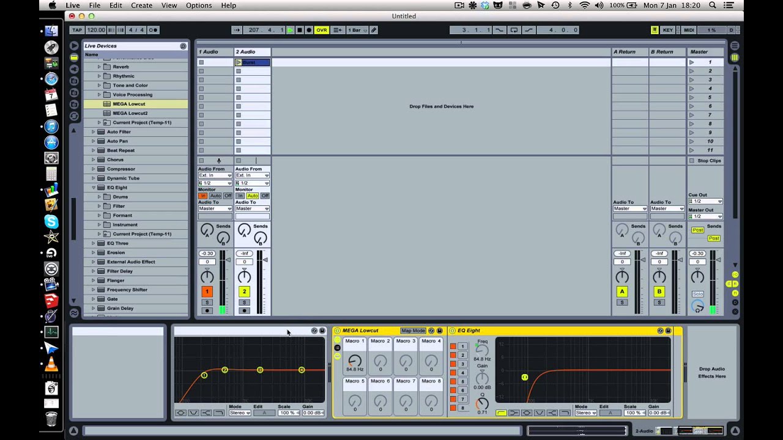Collapse the EQ Eight device folder
Viewport: 783px width, 440px height.
[x=94, y=188]
